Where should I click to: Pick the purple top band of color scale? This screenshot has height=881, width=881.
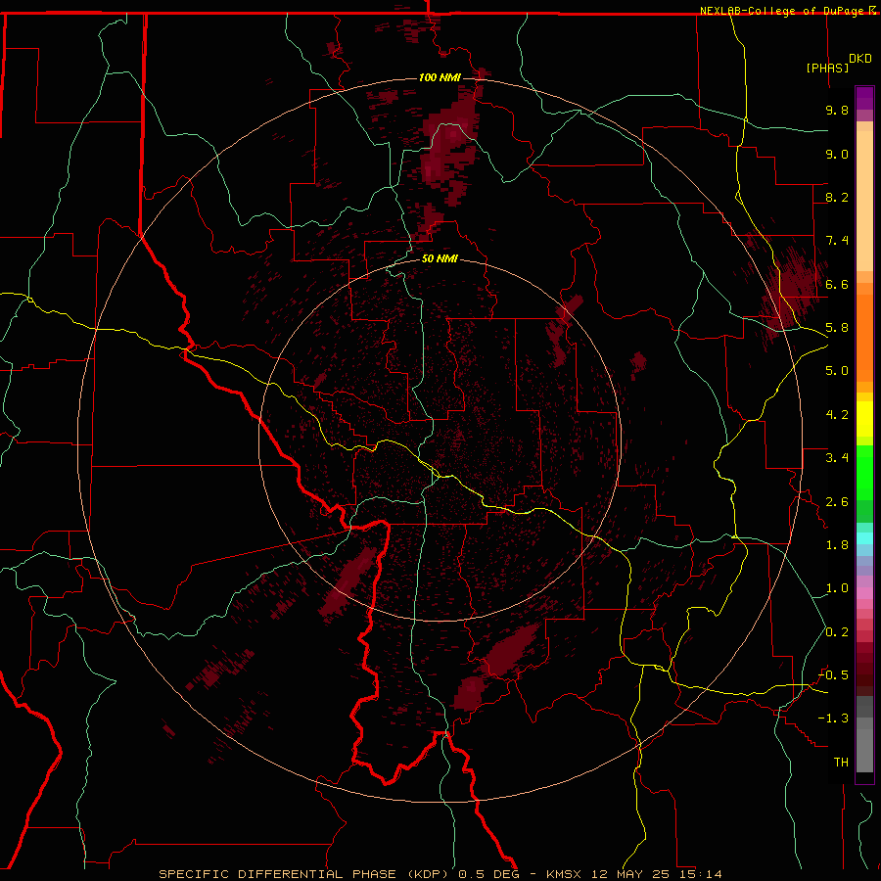coord(864,98)
